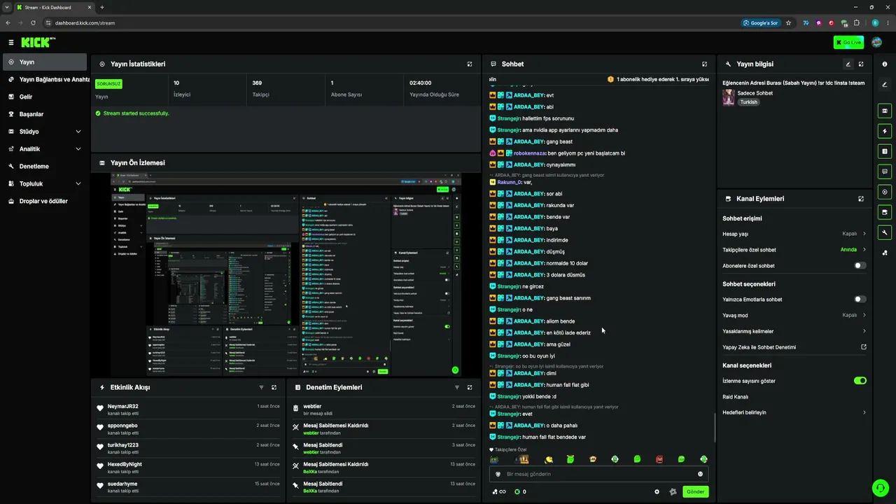Click the Bir mesaj gönderin input field
This screenshot has height=504, width=896.
tap(598, 474)
